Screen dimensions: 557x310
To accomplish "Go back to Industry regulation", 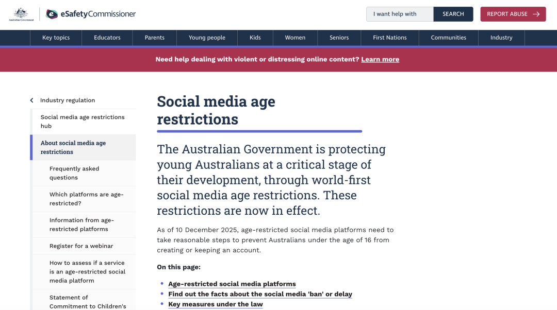I will [68, 100].
